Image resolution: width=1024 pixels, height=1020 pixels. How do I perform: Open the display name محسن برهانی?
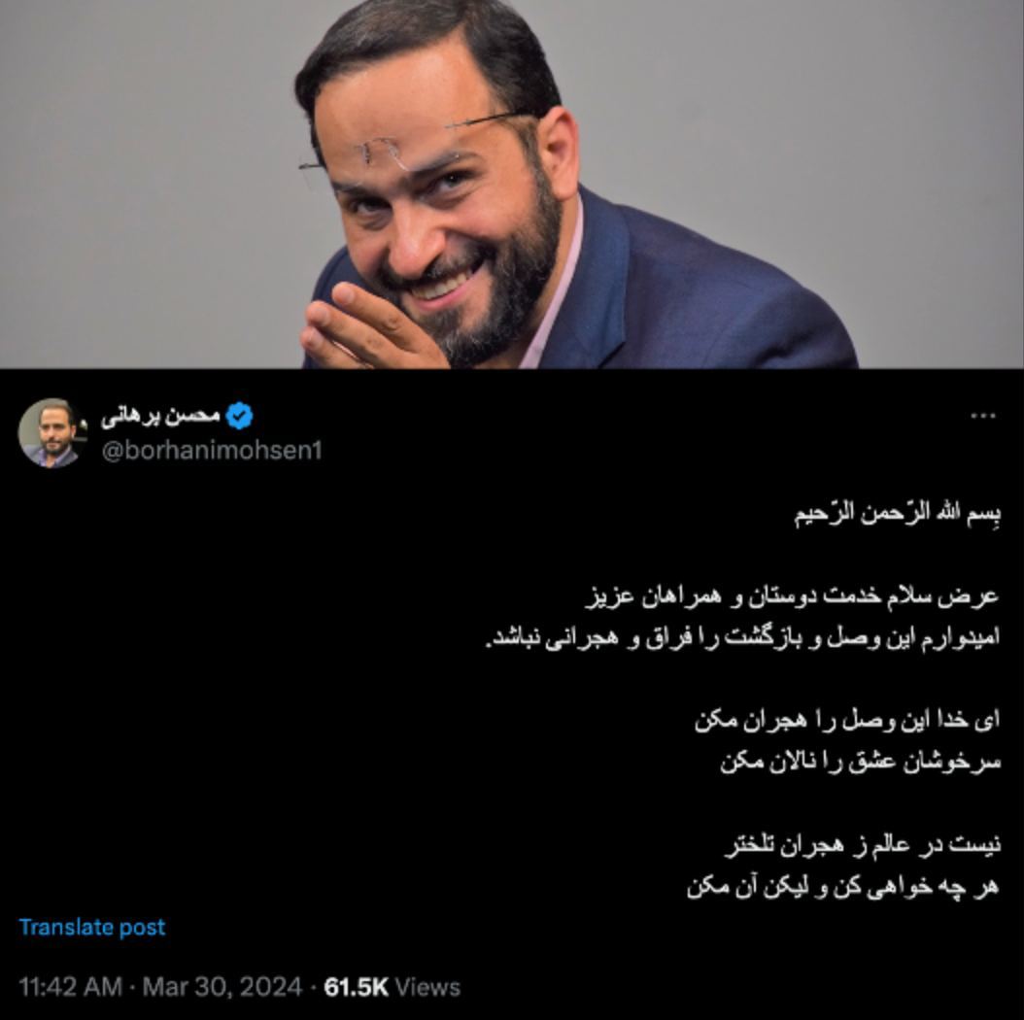tap(160, 417)
